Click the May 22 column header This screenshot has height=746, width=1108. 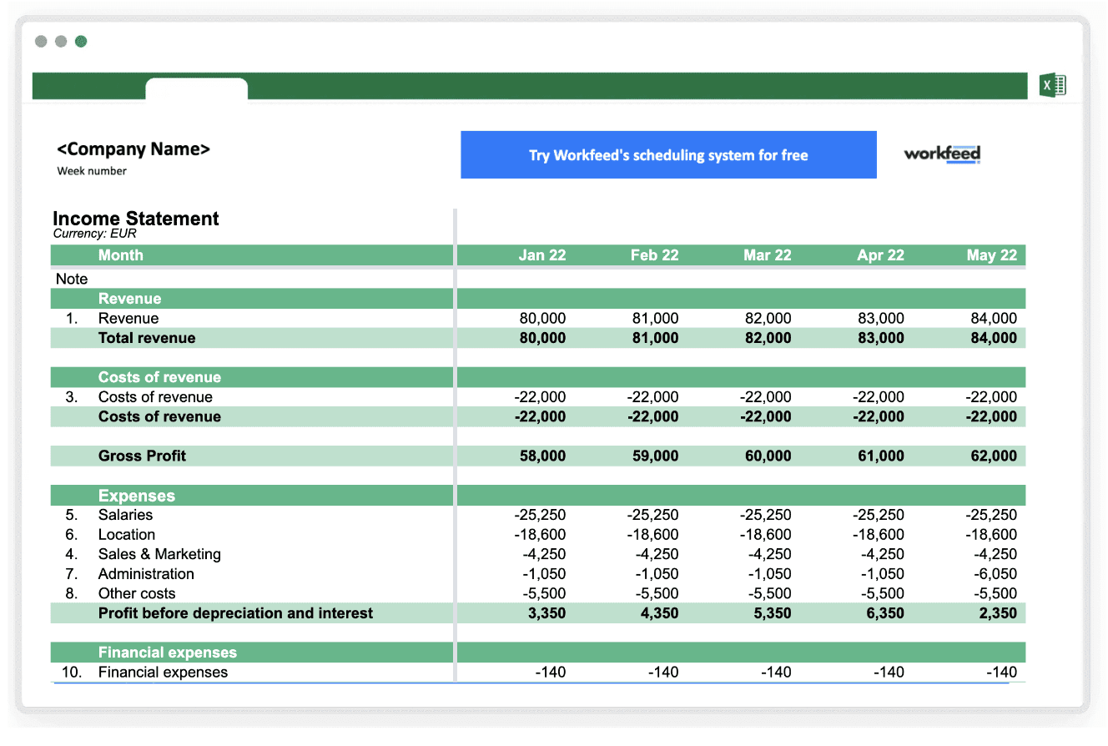coord(992,255)
